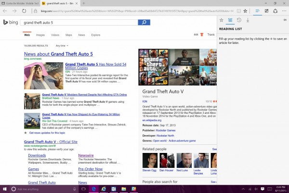289x193 pixels.
Task: Activate Cortana microphone in search box
Action: point(75,189)
